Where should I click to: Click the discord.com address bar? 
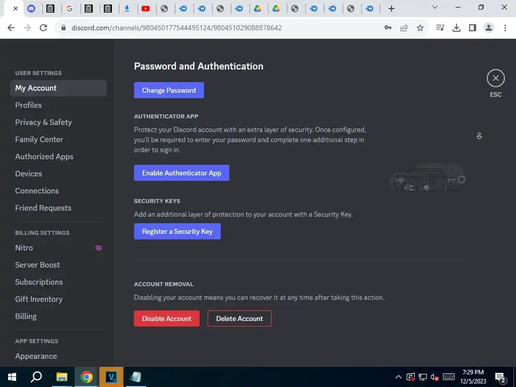[176, 28]
